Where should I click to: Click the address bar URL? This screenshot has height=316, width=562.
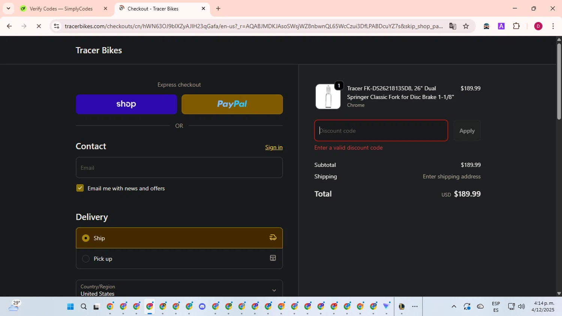point(254,26)
